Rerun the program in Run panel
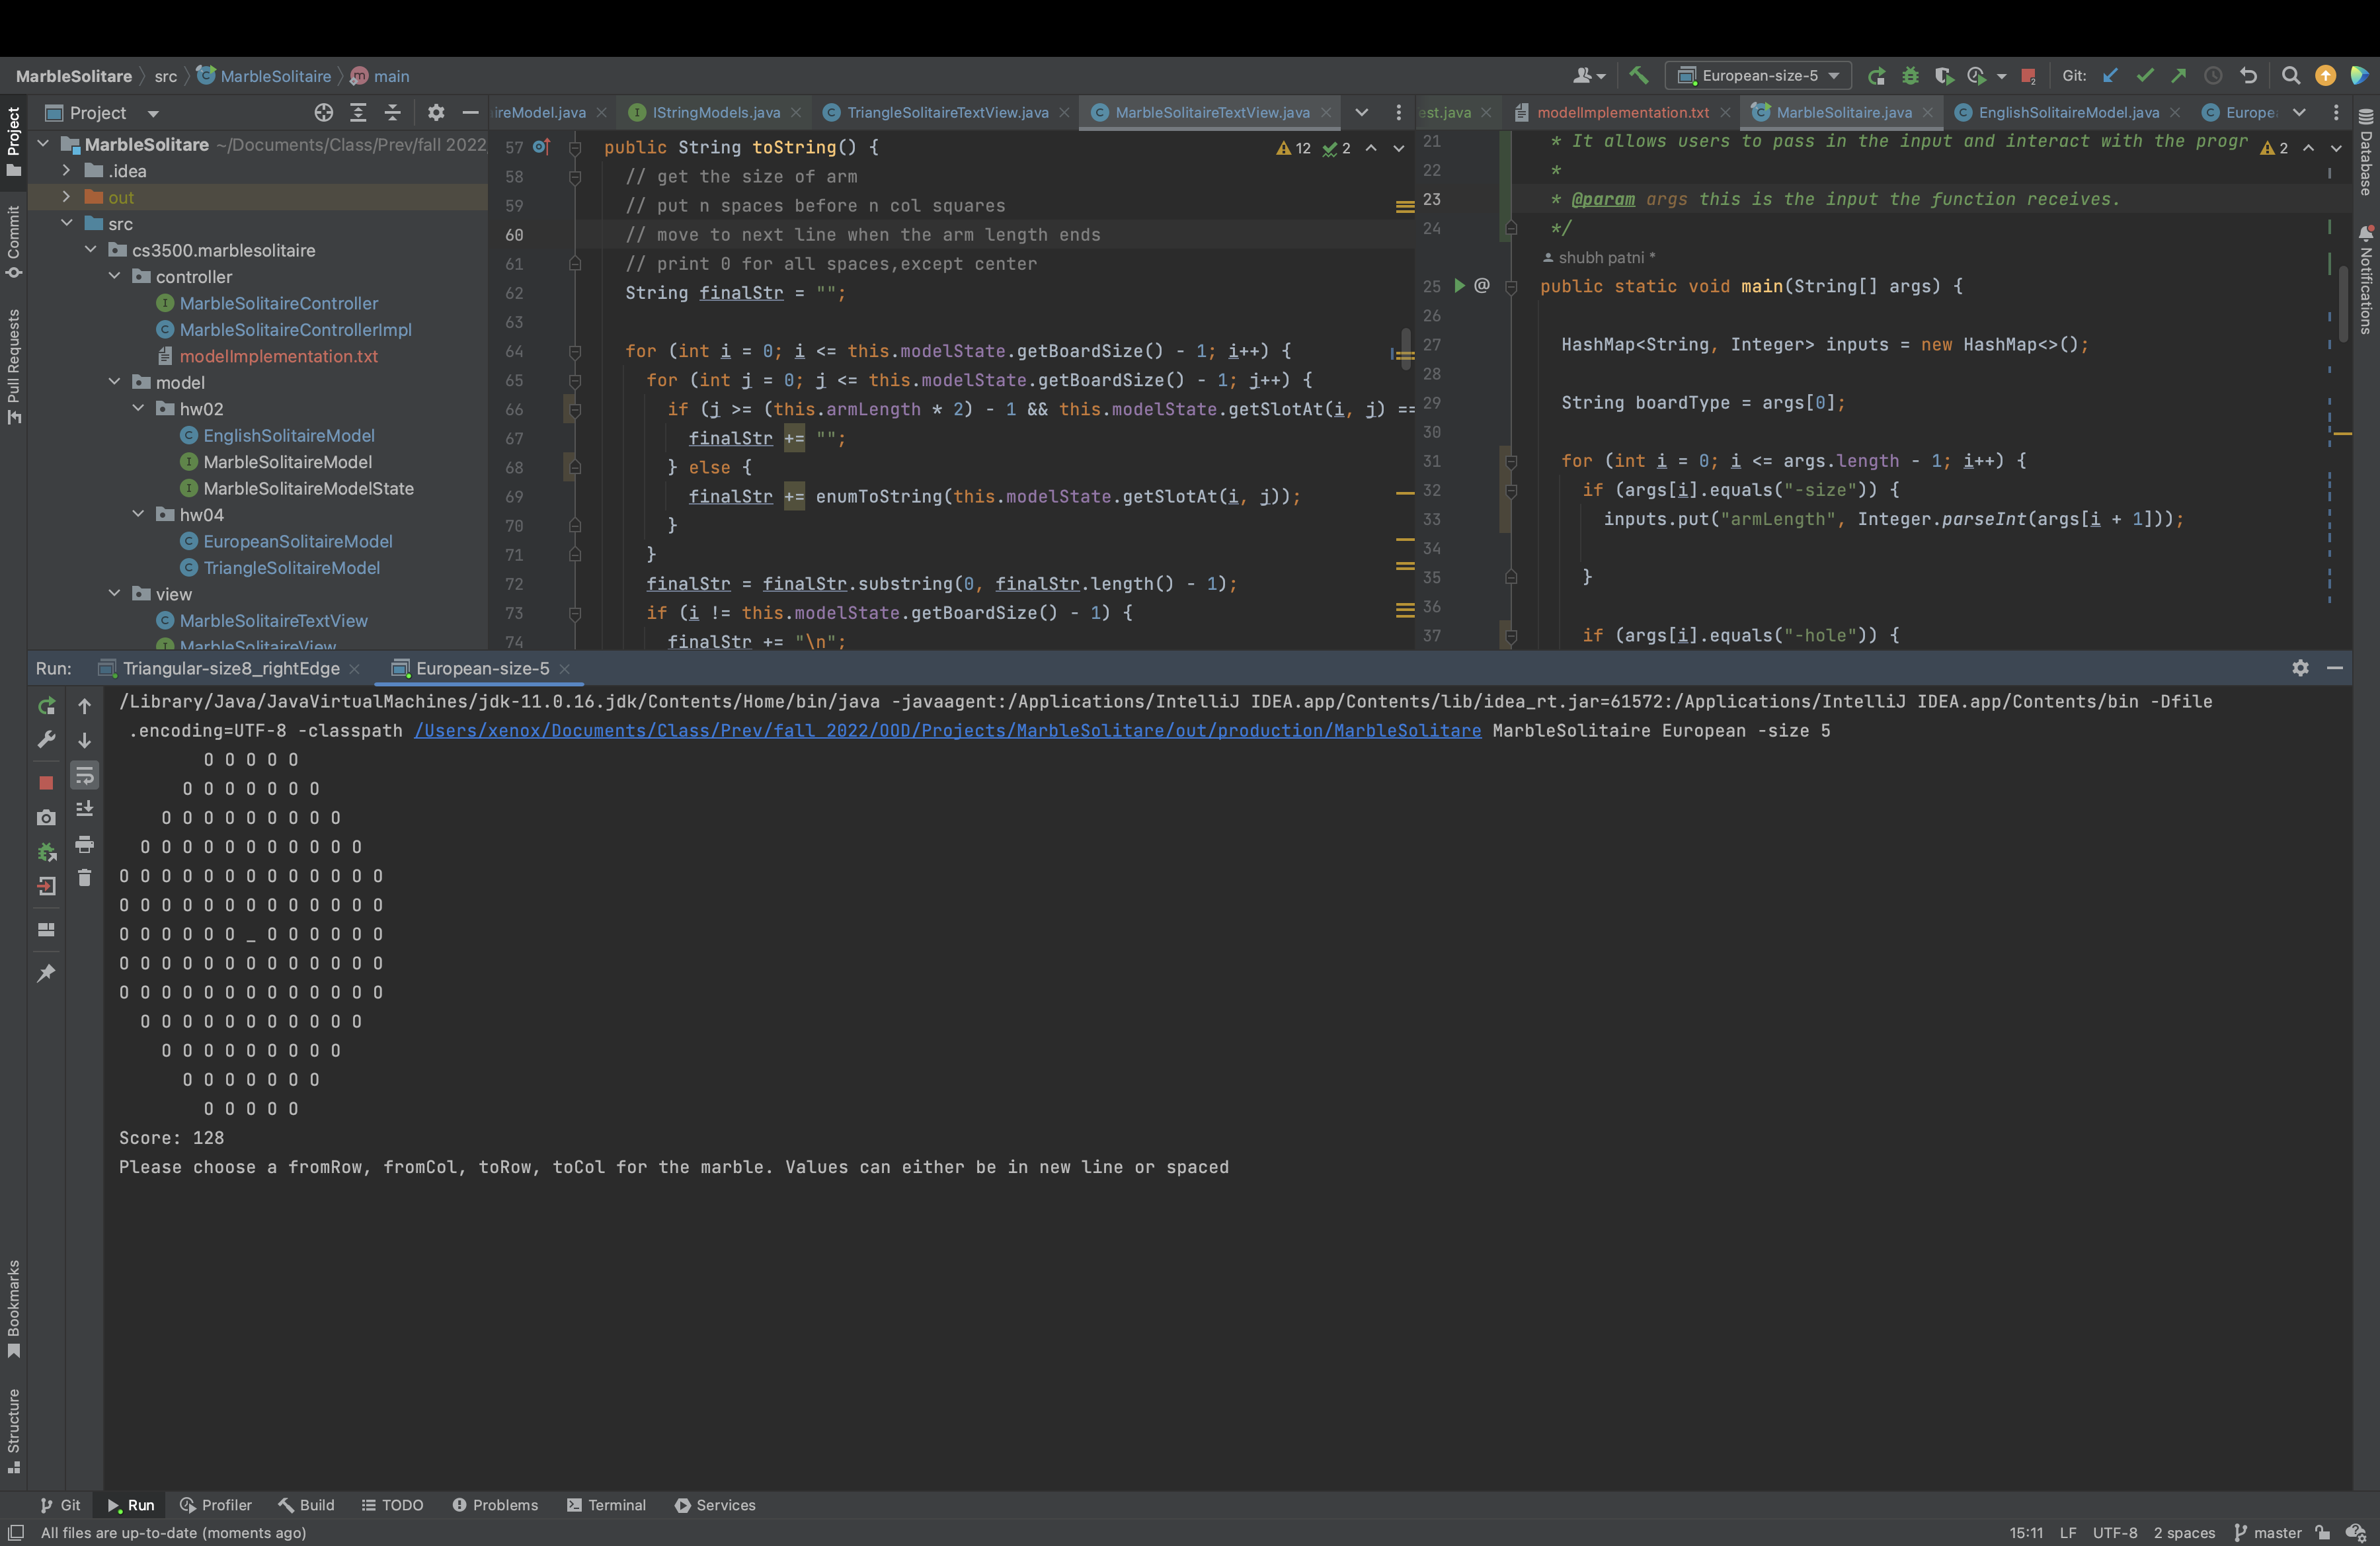 (x=46, y=706)
